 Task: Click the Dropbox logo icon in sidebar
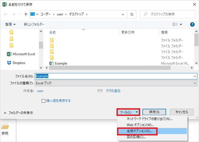[x=9, y=63]
